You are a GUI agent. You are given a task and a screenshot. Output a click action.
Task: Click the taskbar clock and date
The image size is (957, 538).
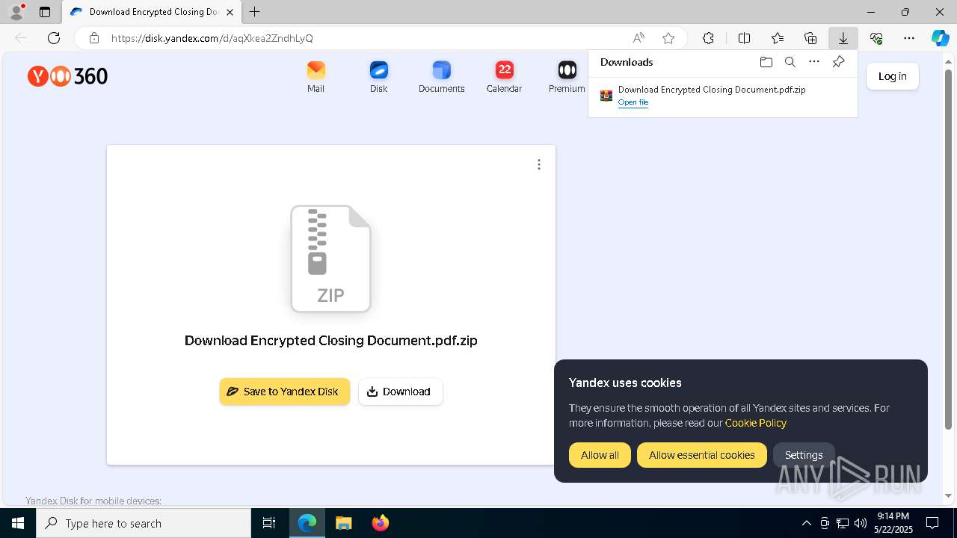[893, 523]
